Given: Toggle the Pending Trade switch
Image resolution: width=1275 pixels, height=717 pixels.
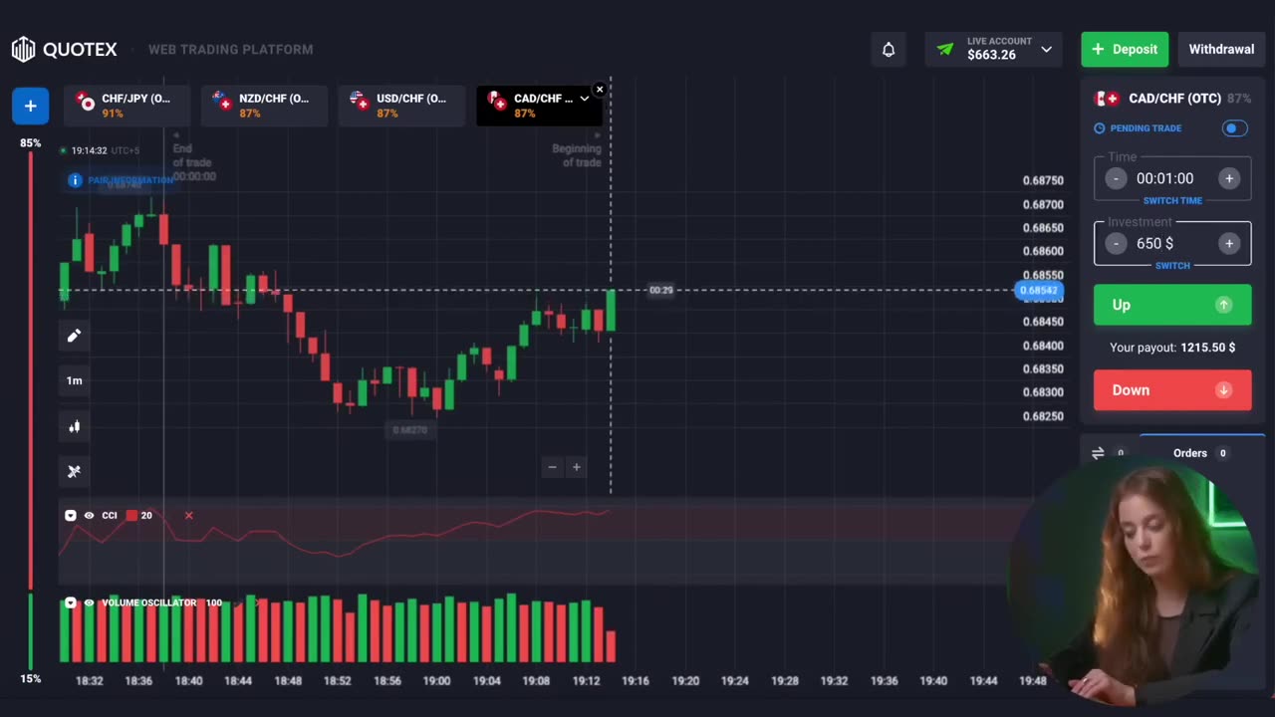Looking at the screenshot, I should pos(1234,128).
